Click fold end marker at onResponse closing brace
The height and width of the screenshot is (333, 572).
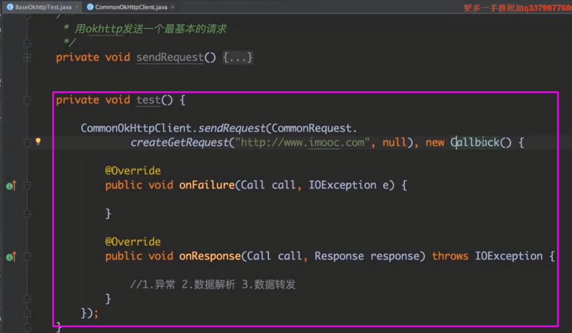click(x=27, y=299)
